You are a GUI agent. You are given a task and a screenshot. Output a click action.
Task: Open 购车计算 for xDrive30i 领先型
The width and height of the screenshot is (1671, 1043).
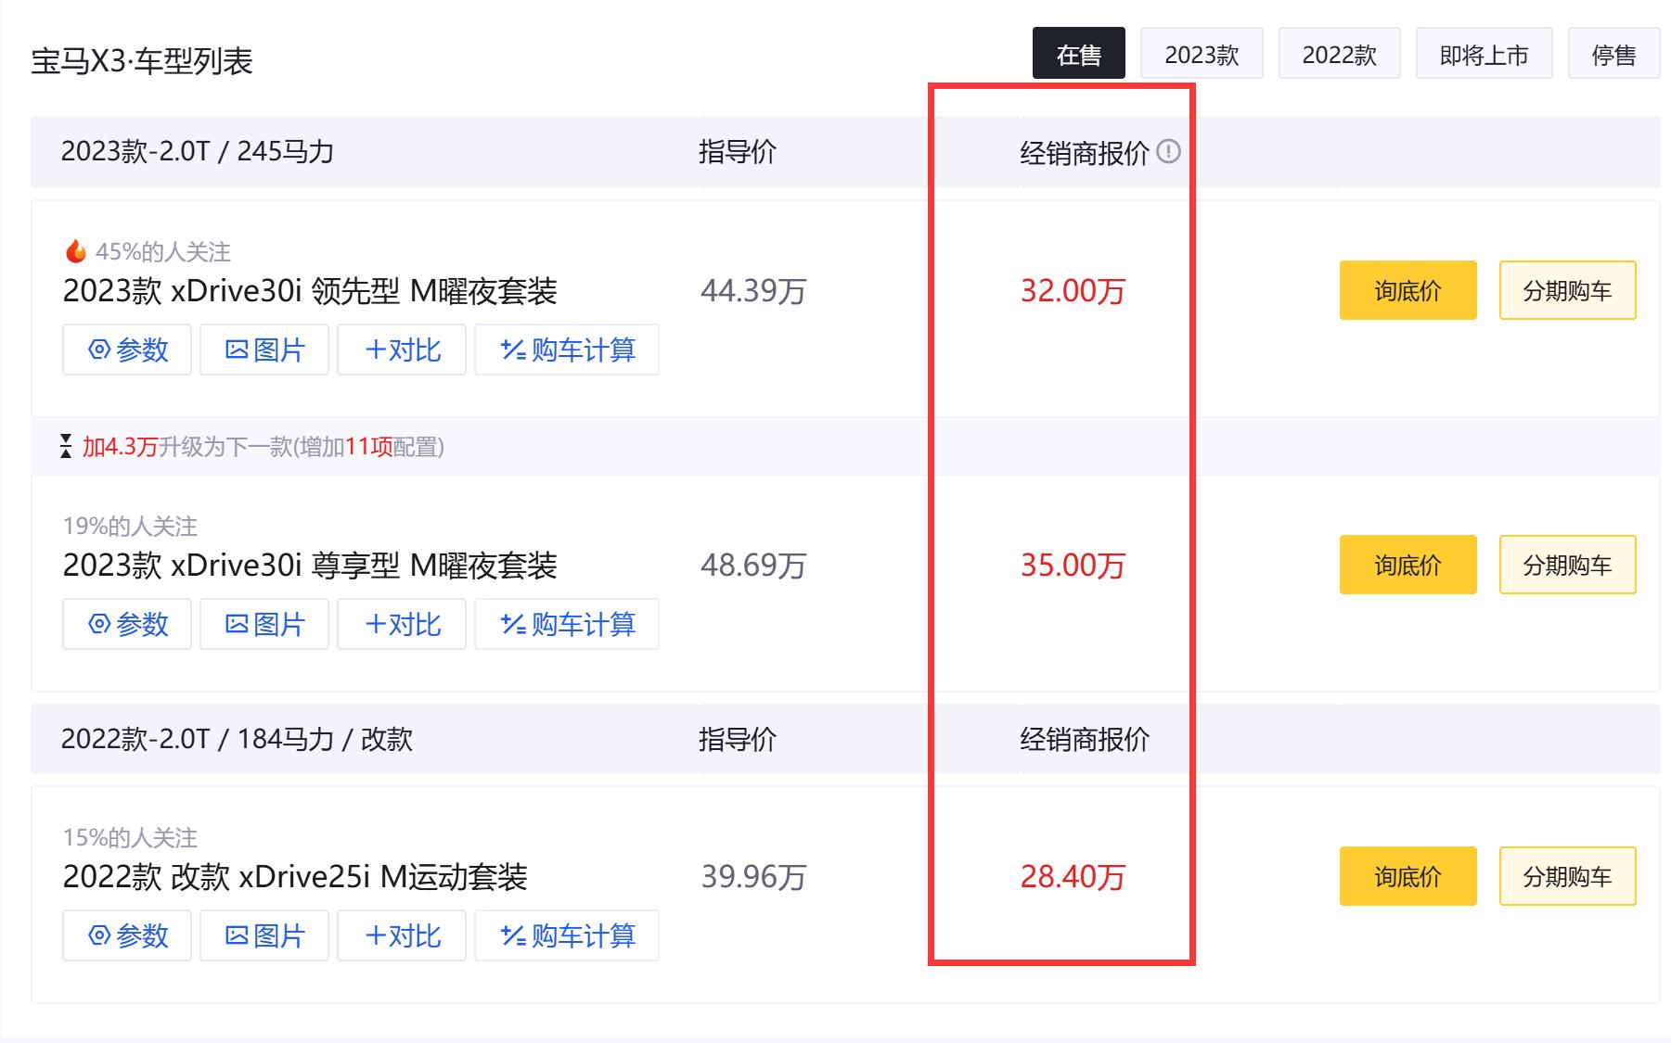point(567,350)
